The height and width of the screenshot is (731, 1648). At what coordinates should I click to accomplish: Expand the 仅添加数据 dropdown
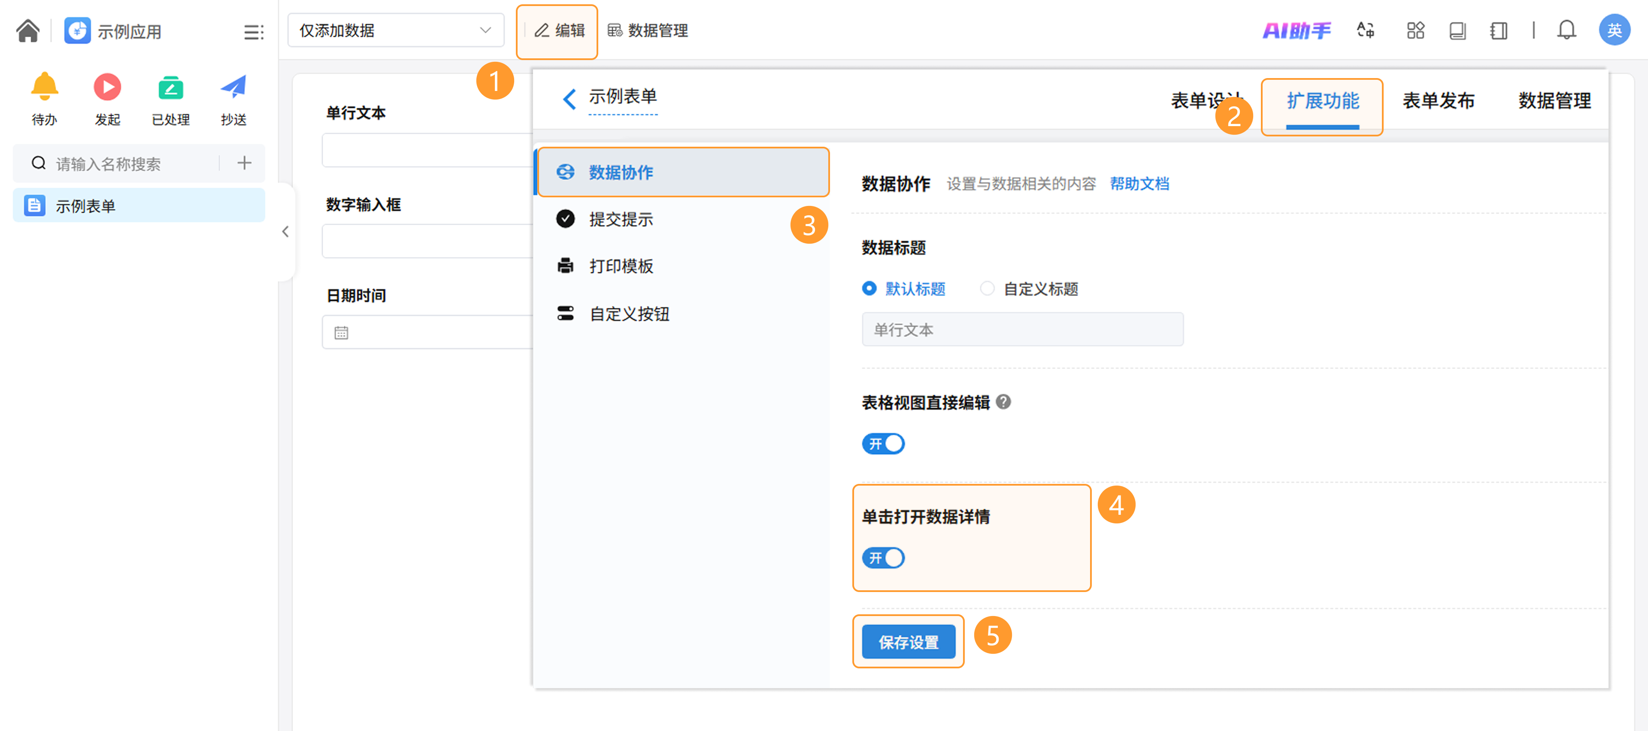[395, 30]
